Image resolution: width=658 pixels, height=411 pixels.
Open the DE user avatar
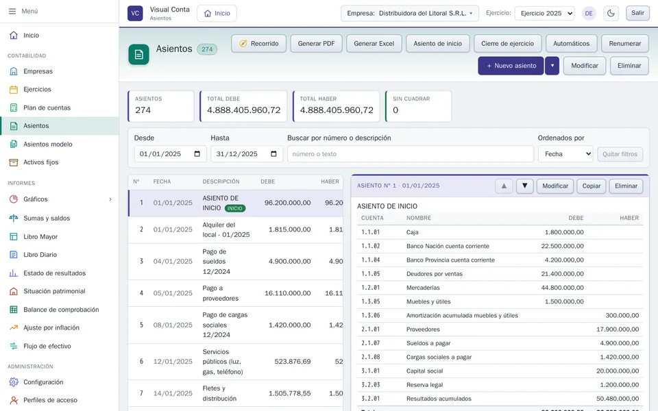tap(589, 13)
